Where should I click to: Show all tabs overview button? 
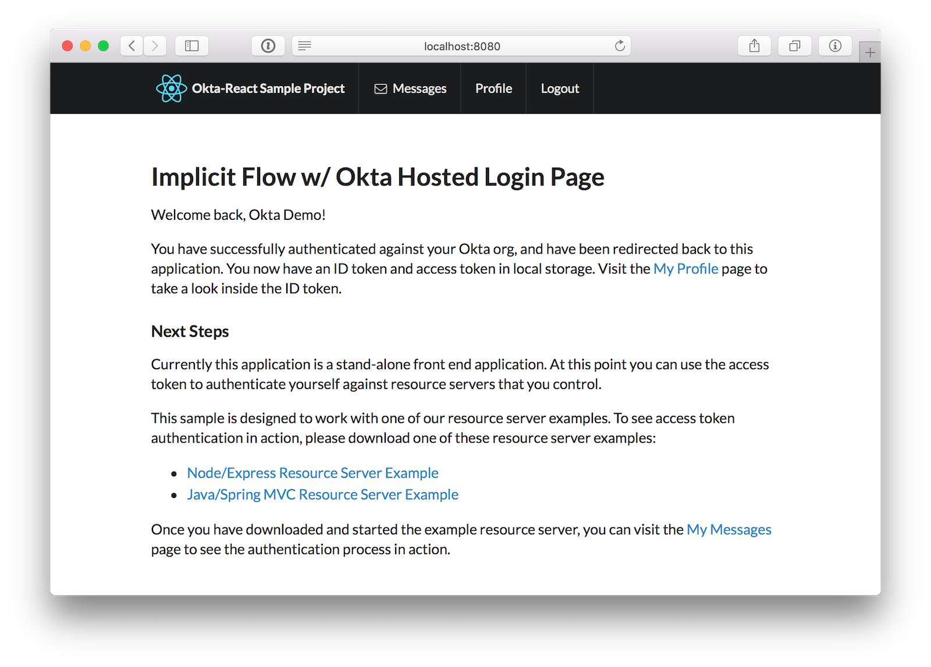(x=794, y=46)
